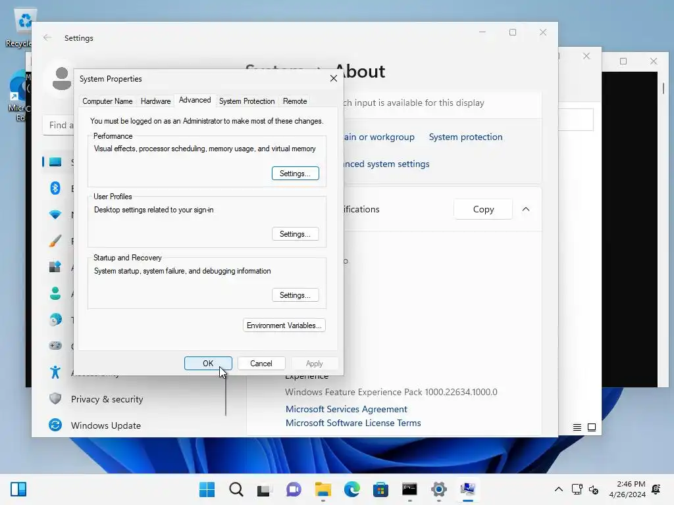Launch Microsoft Edge from taskbar
This screenshot has height=505, width=674.
coord(351,489)
